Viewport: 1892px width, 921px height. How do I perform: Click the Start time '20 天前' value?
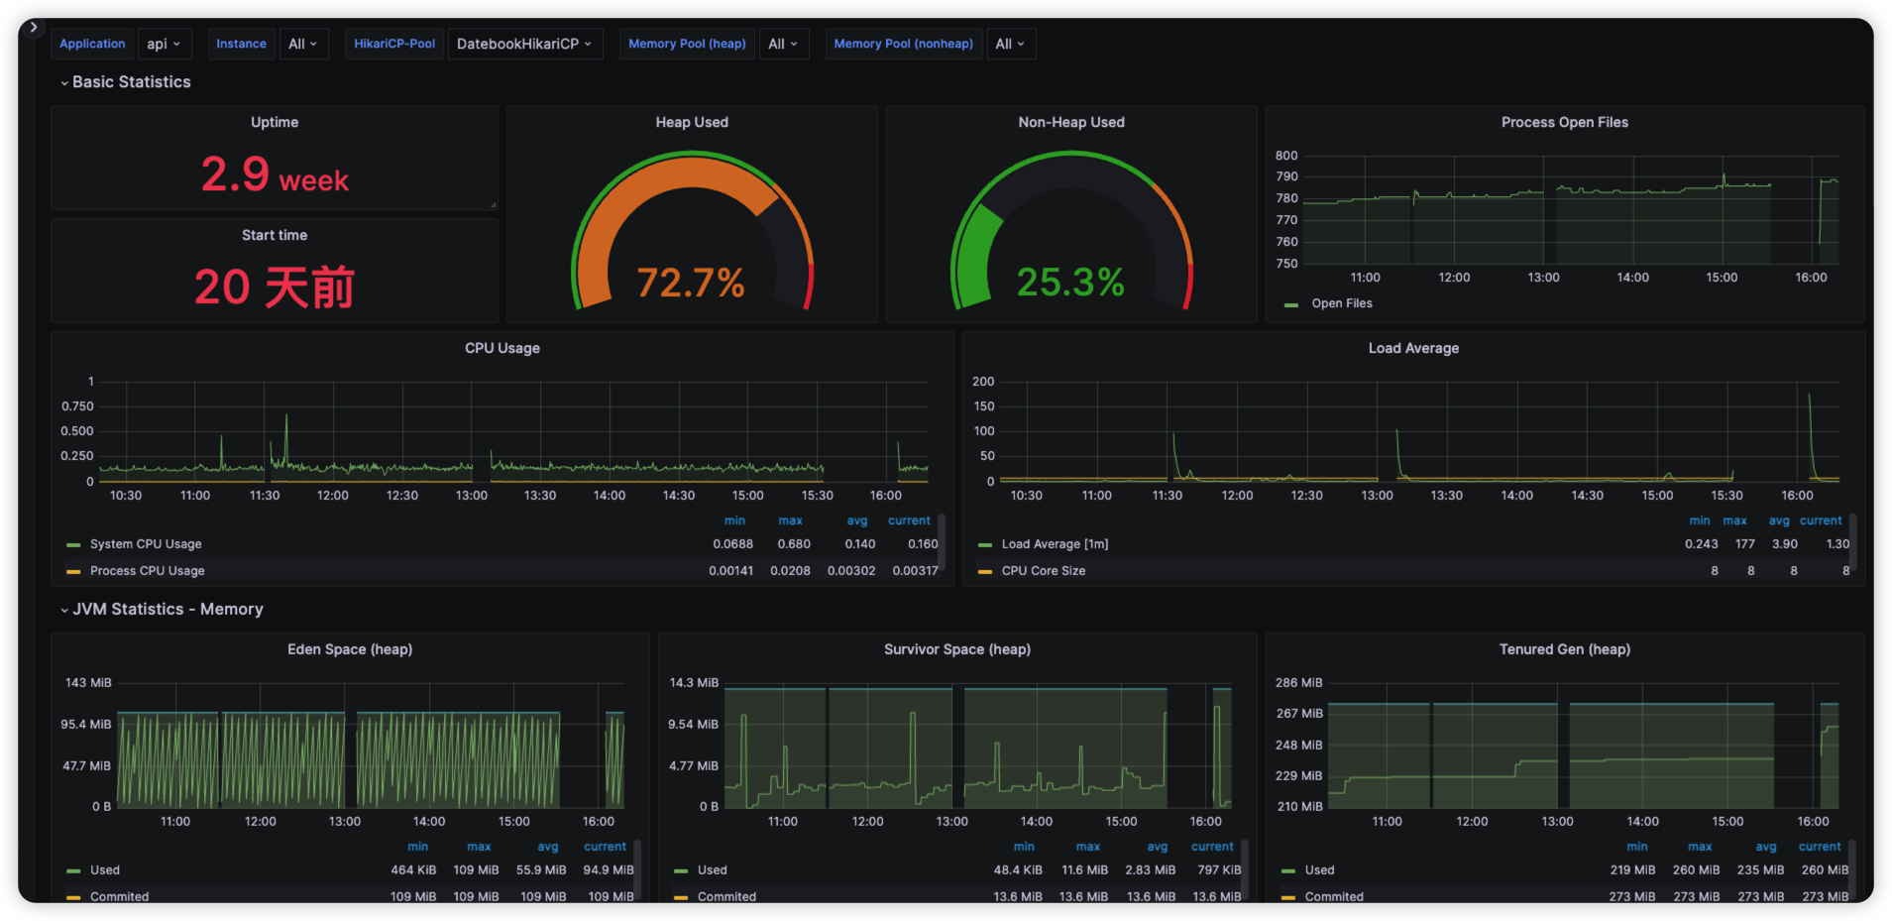[275, 288]
